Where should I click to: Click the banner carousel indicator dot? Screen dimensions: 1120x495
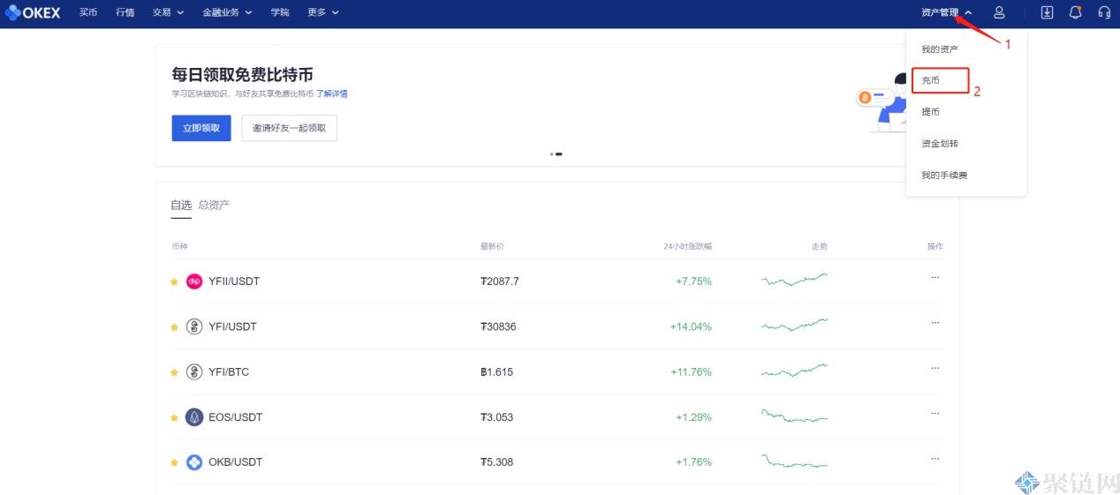tap(552, 154)
